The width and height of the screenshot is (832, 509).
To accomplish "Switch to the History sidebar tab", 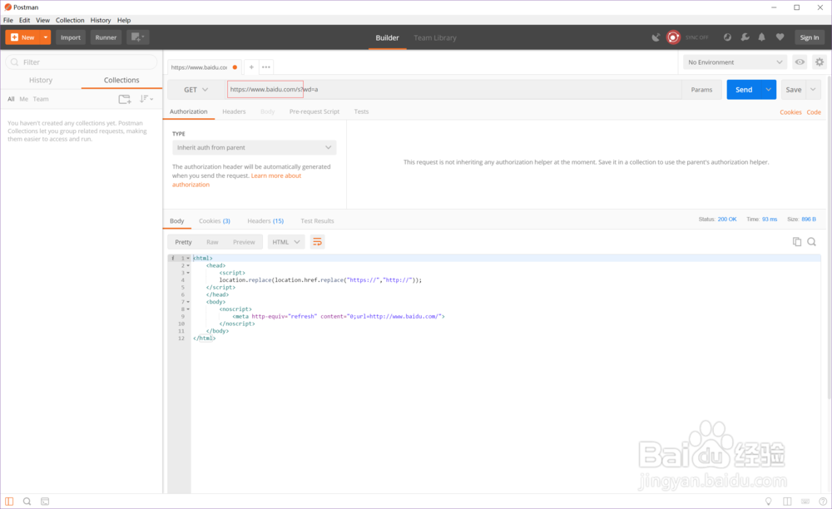I will pyautogui.click(x=41, y=80).
